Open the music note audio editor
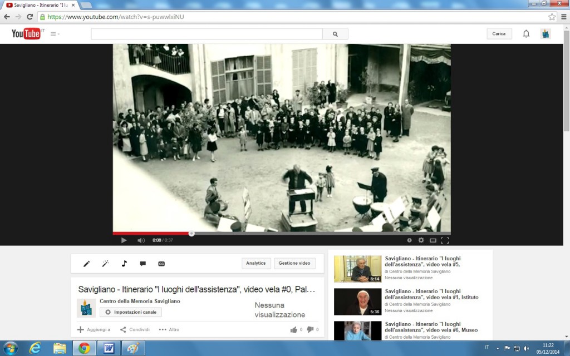Viewport: 570px width, 356px height. click(x=124, y=264)
